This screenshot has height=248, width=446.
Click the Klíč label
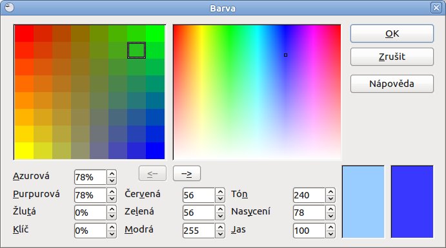pyautogui.click(x=21, y=229)
